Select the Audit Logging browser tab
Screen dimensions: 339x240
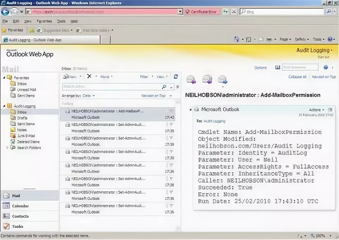pyautogui.click(x=51, y=40)
